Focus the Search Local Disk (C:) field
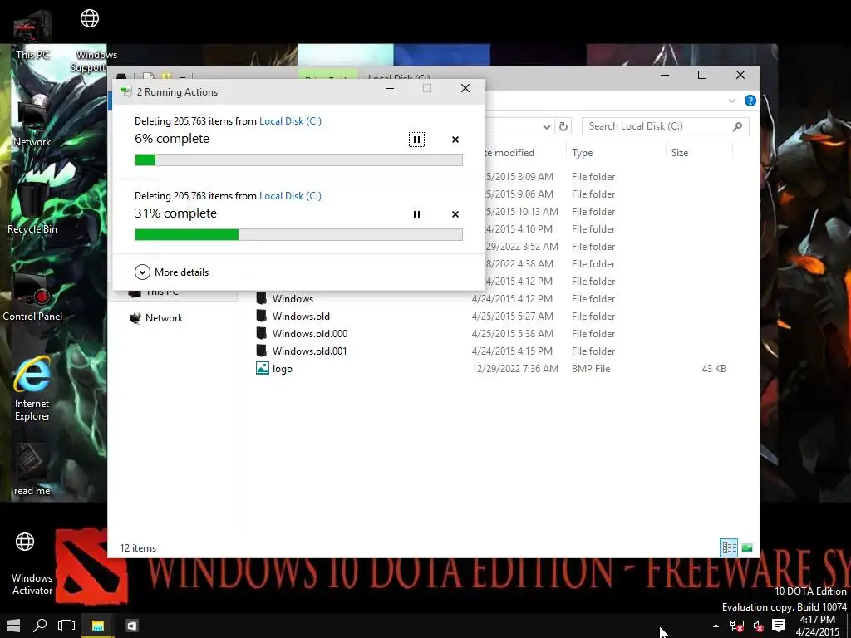Image resolution: width=851 pixels, height=638 pixels. [666, 126]
